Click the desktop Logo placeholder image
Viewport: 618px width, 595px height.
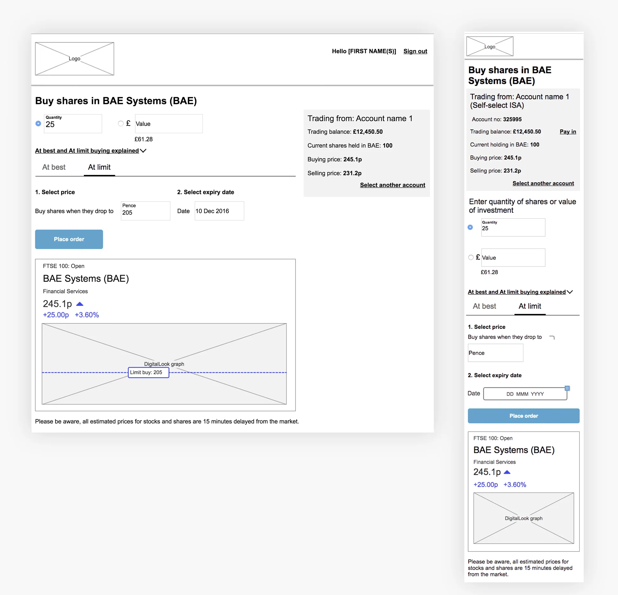74,59
